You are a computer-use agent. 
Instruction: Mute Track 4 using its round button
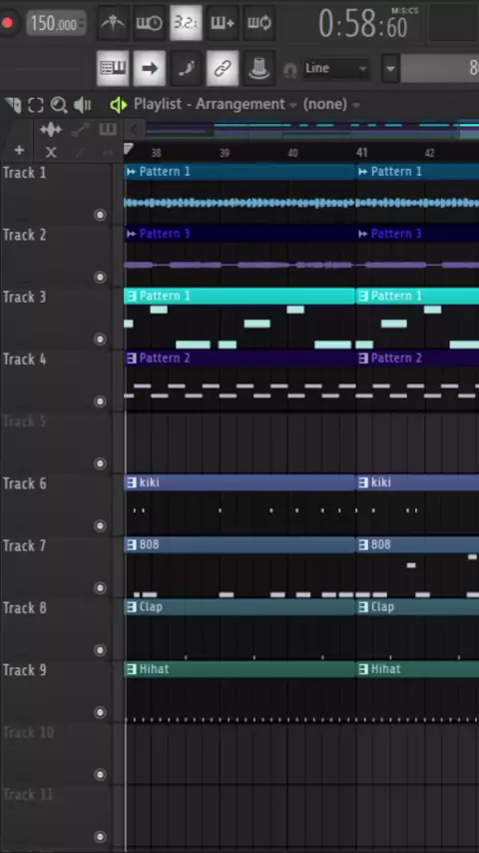pos(100,402)
